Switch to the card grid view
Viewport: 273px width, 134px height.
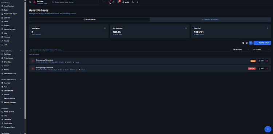point(243,43)
